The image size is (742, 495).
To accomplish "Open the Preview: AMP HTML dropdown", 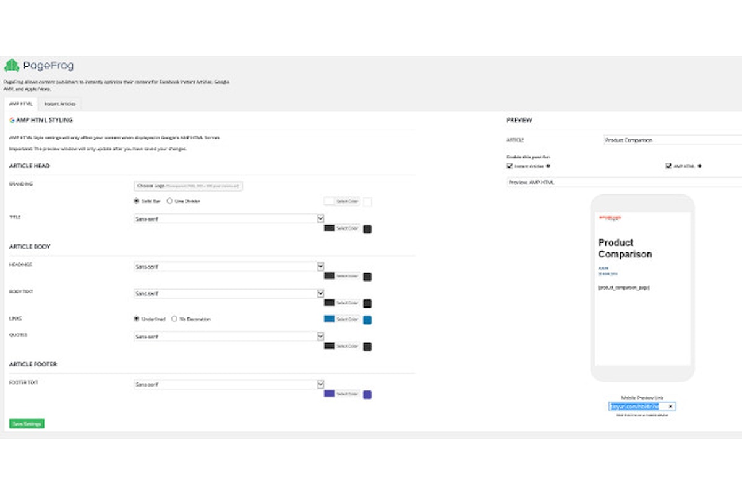I will click(x=625, y=183).
